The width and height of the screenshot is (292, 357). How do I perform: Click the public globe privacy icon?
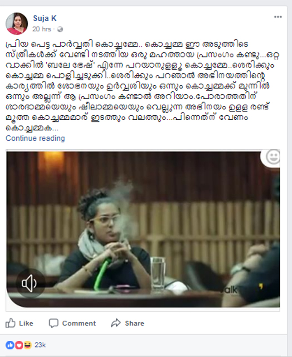pyautogui.click(x=60, y=29)
